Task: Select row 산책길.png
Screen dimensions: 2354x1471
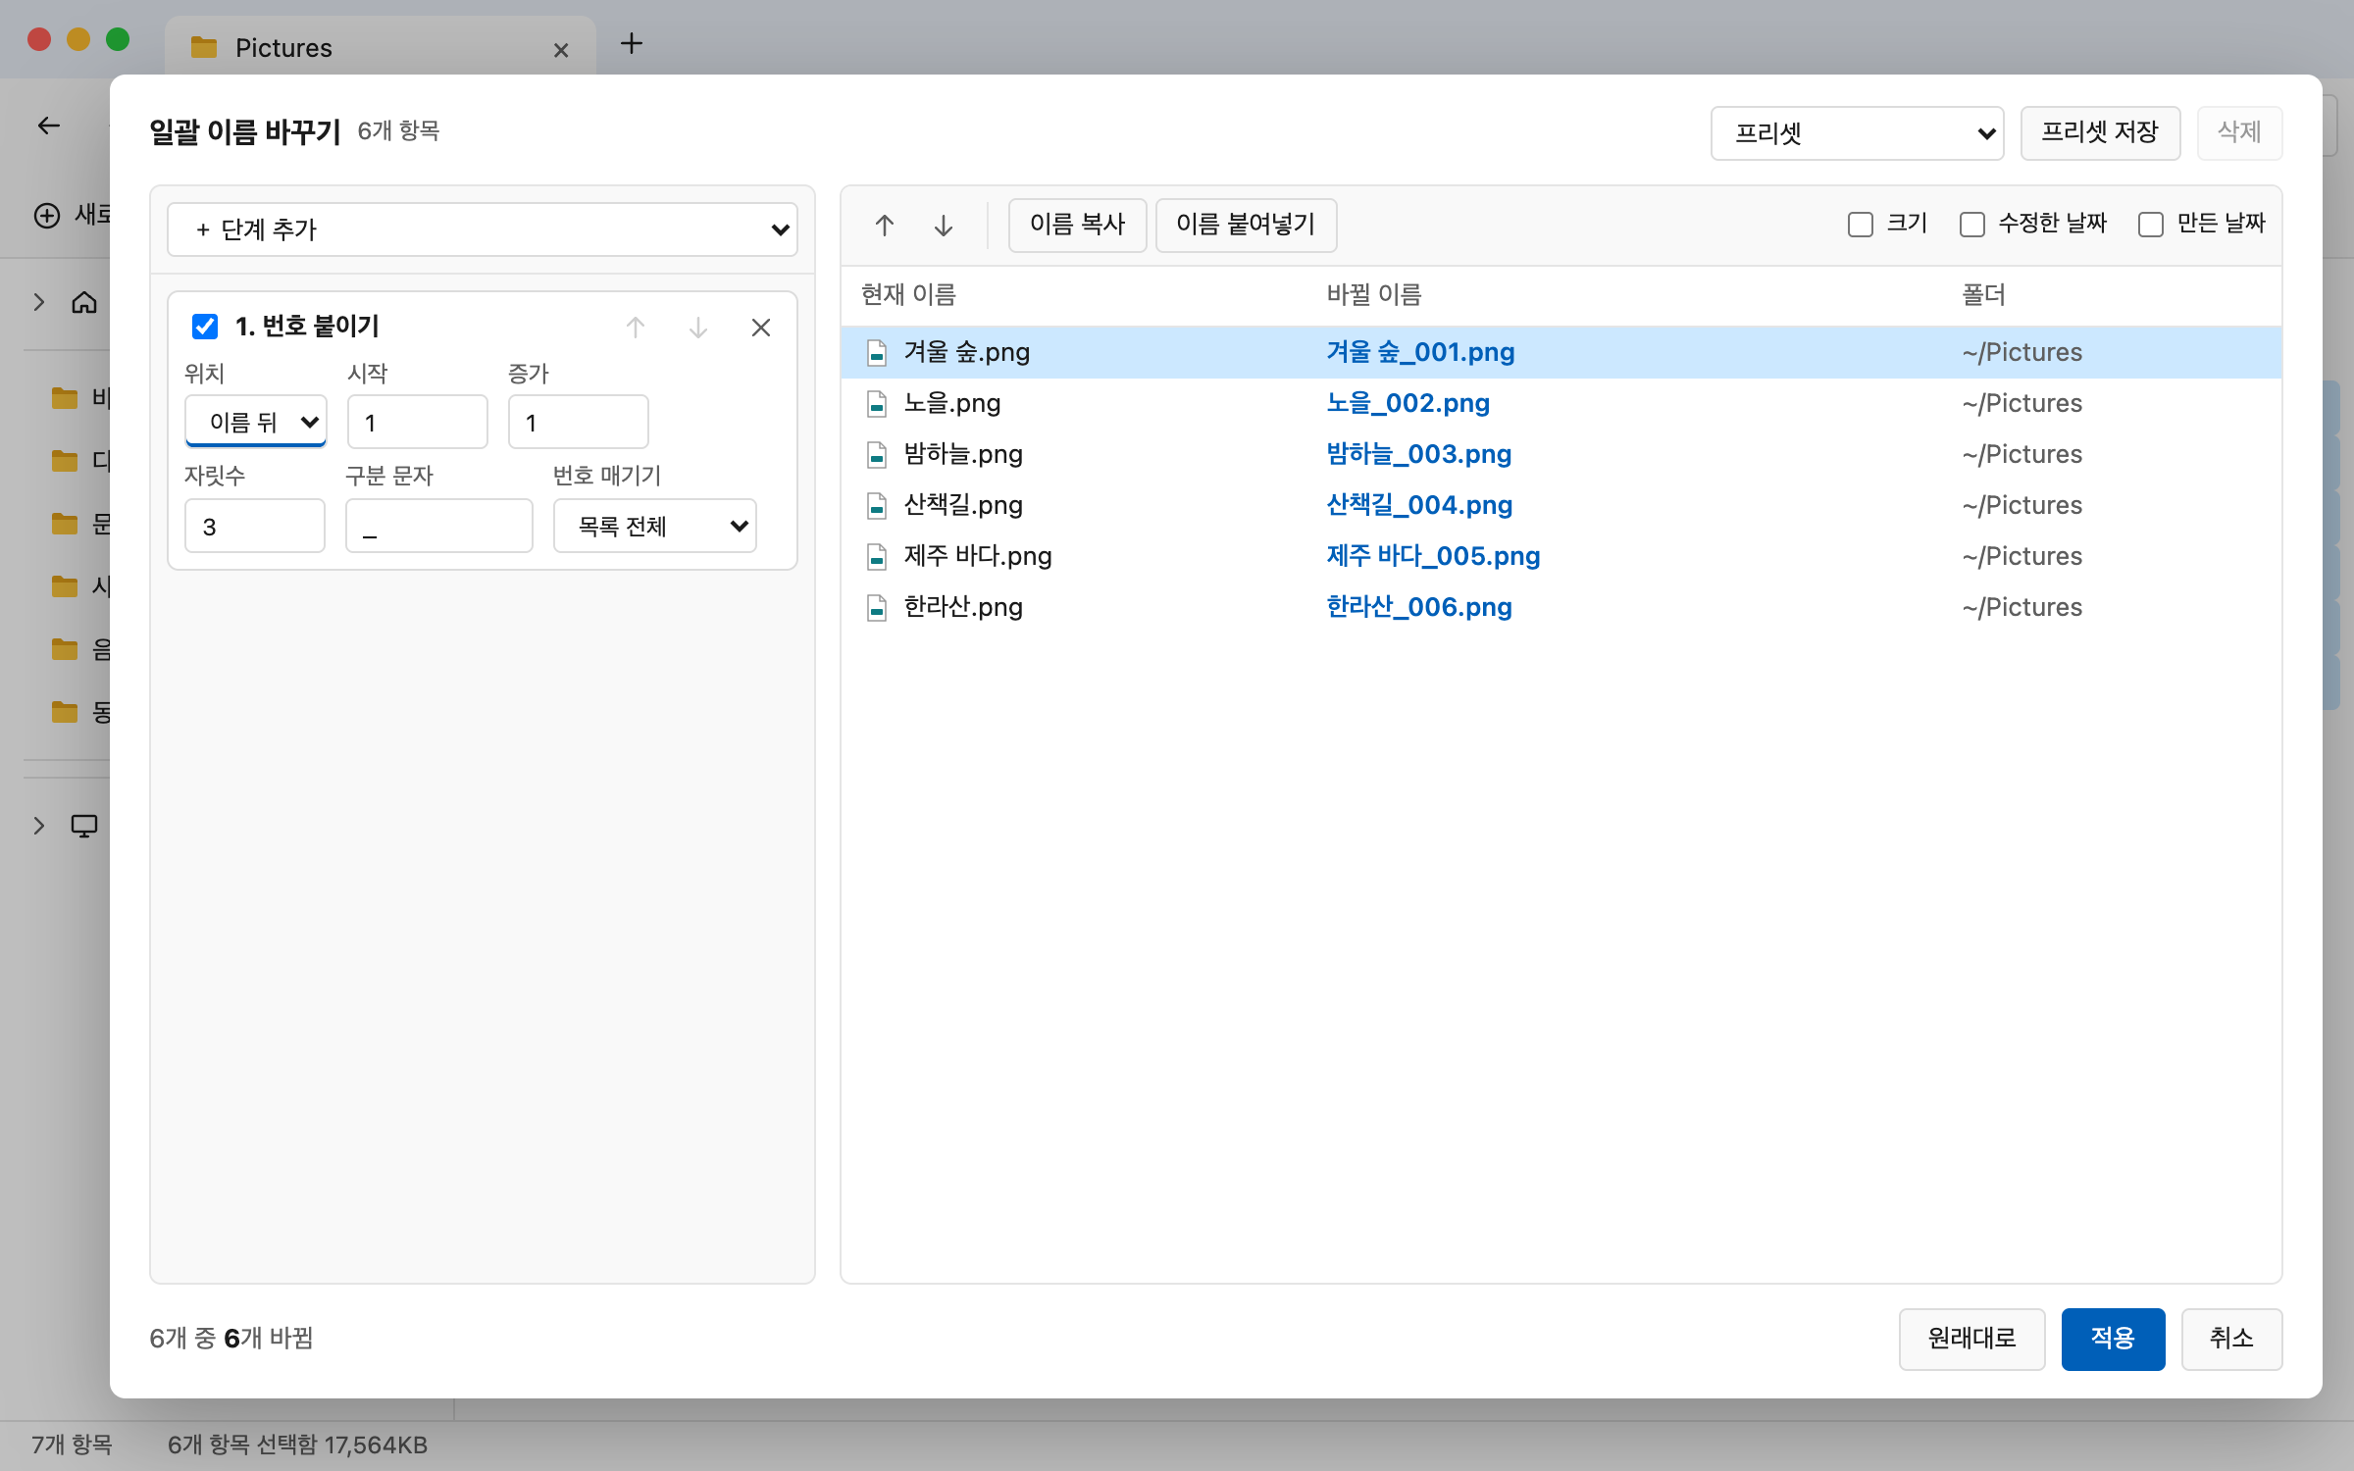Action: coord(1561,506)
